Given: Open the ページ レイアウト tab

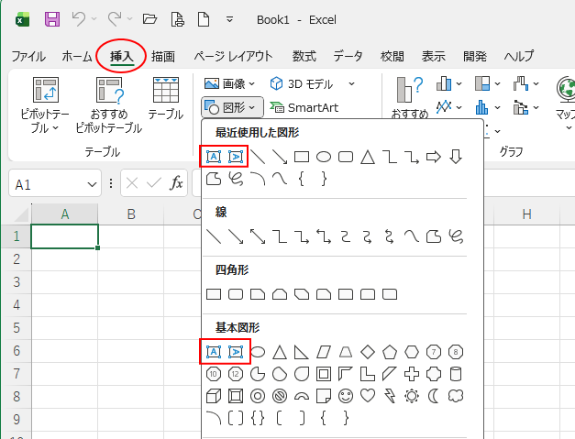Looking at the screenshot, I should tap(233, 57).
